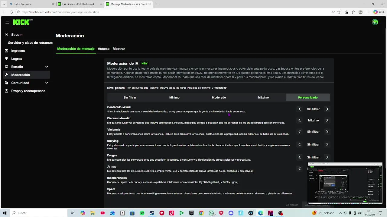Switch to Stream - Kick Dashboard browser tab
This screenshot has width=387, height=217.
(x=80, y=4)
